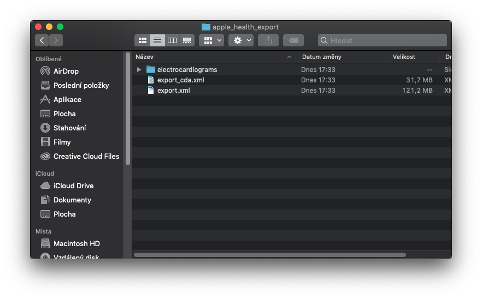Switch to icon view

tap(142, 40)
